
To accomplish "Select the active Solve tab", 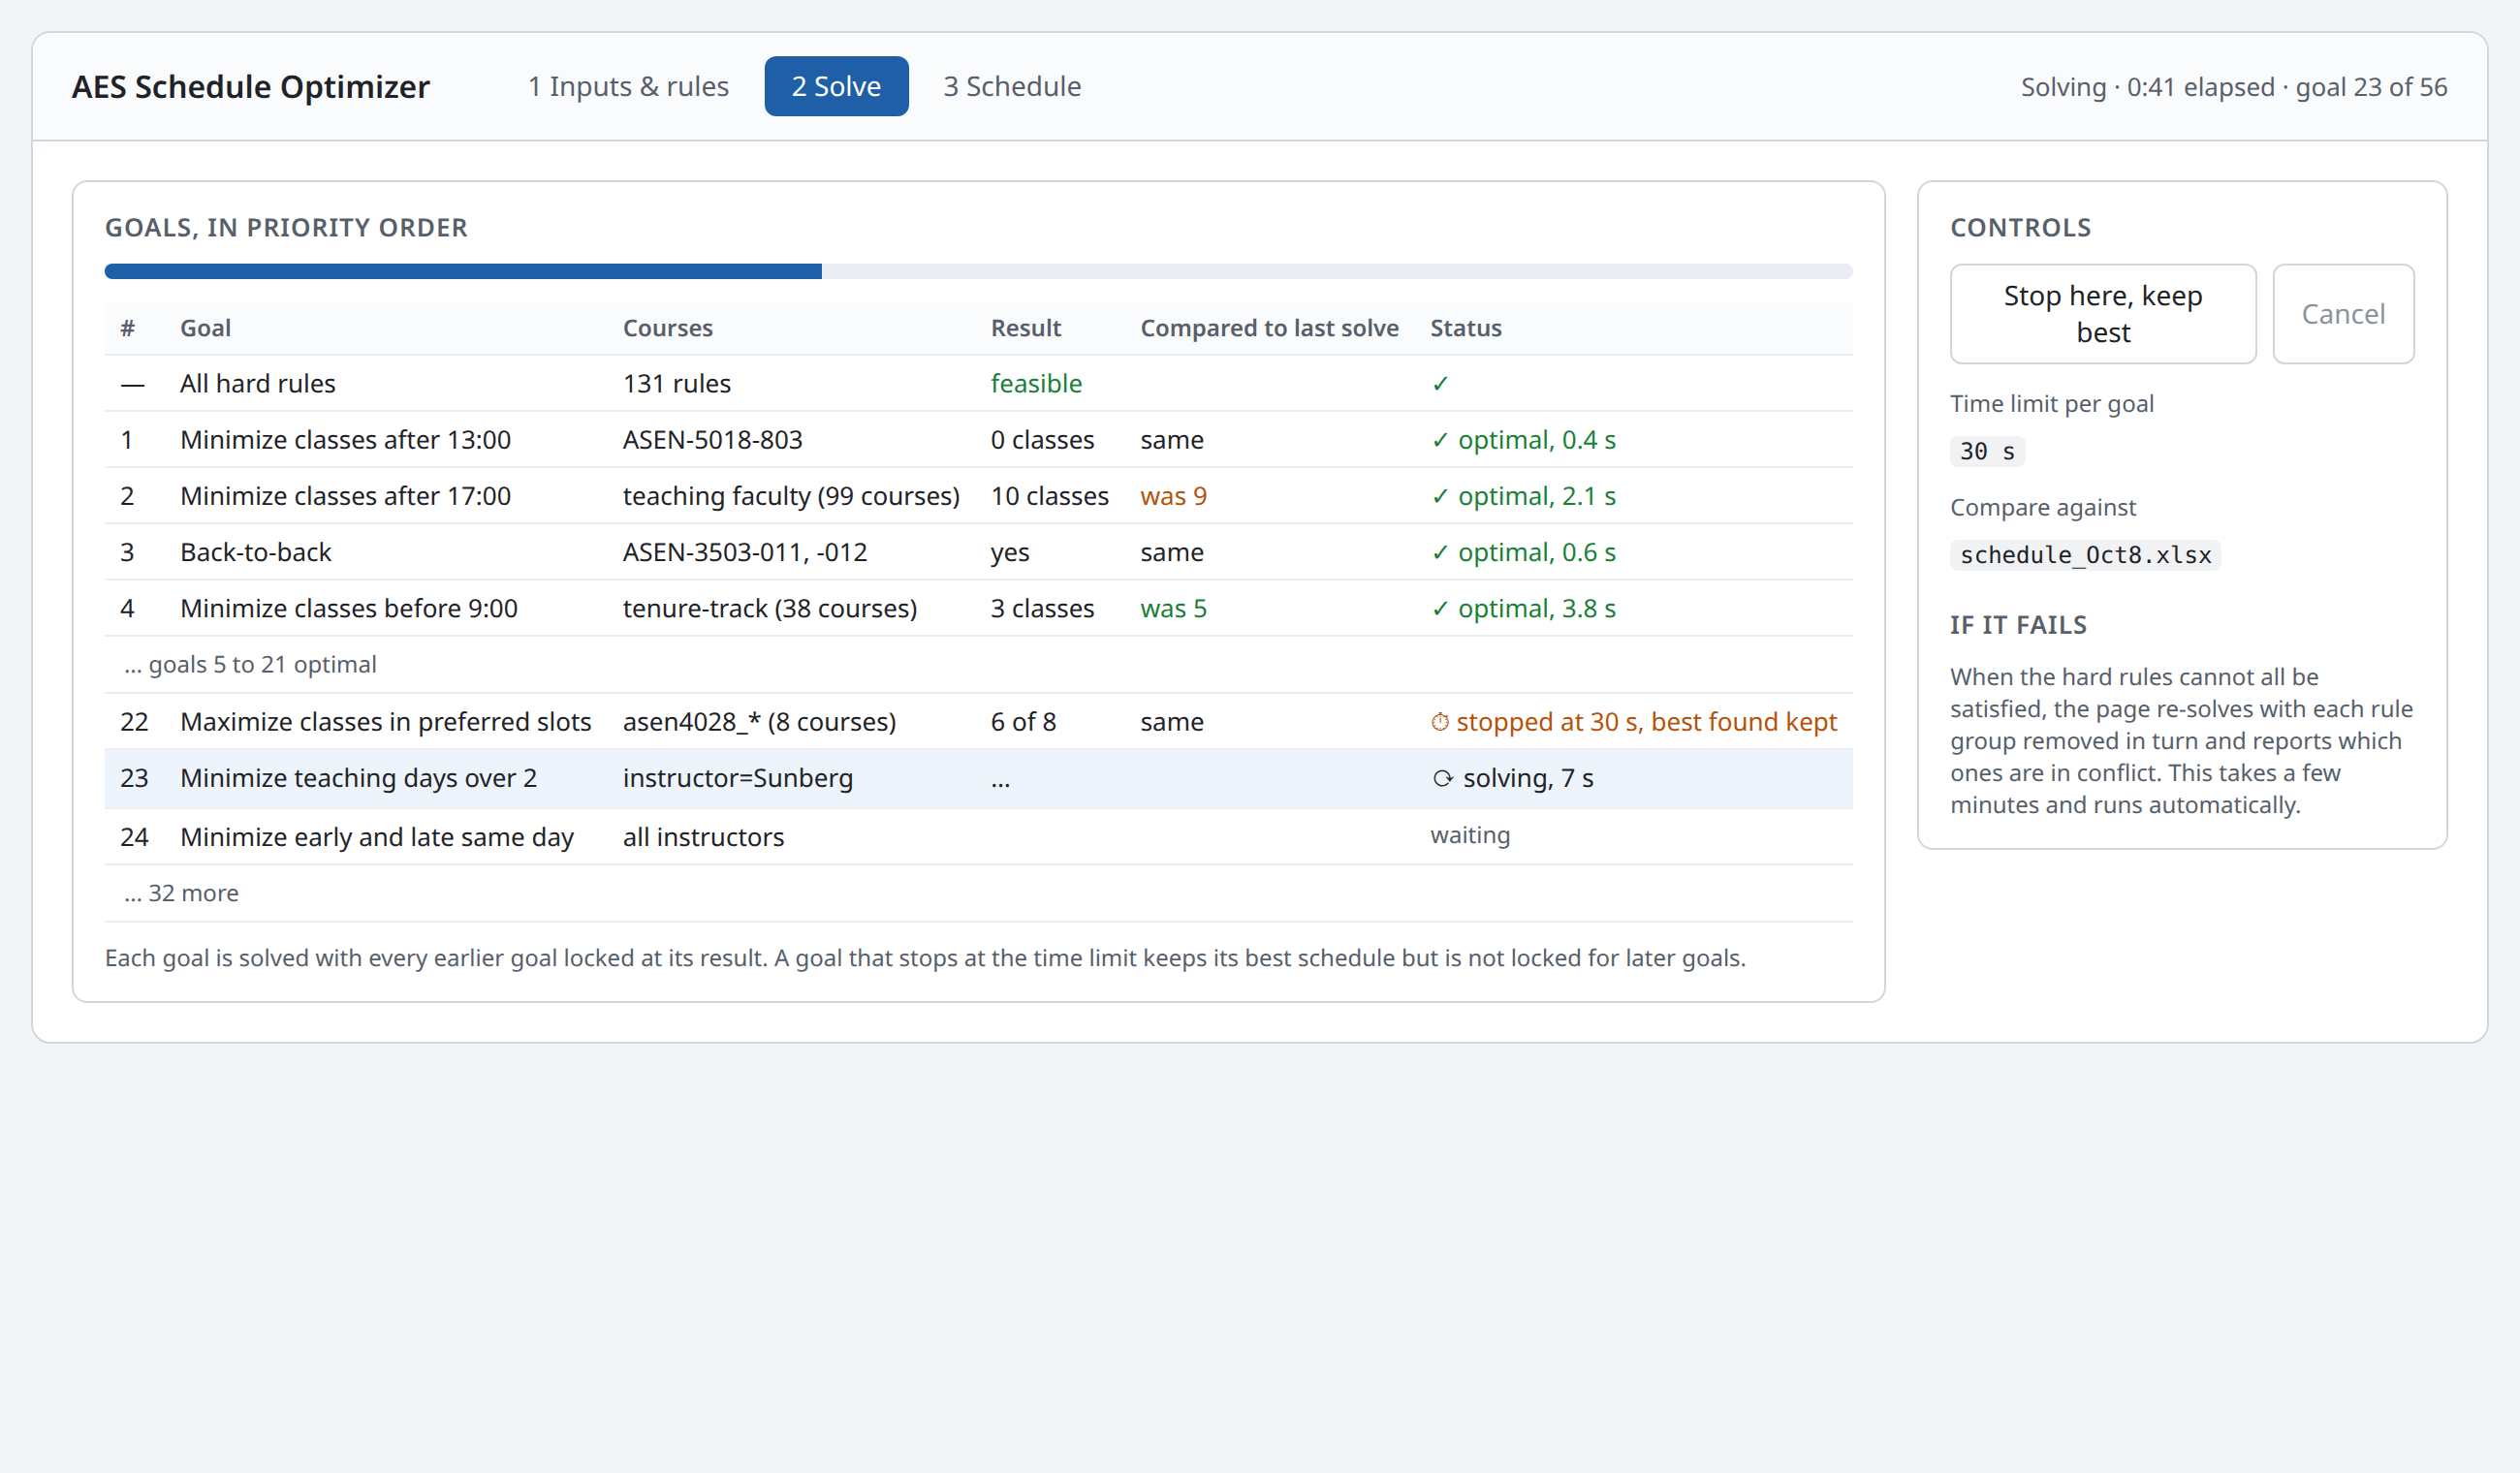I will tap(836, 86).
